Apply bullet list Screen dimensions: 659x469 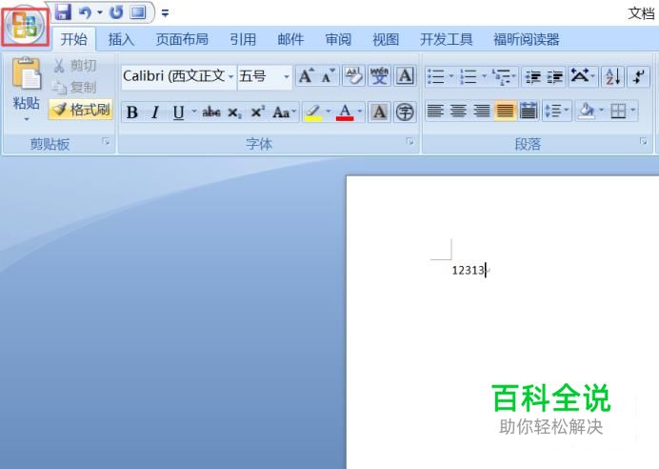(436, 76)
